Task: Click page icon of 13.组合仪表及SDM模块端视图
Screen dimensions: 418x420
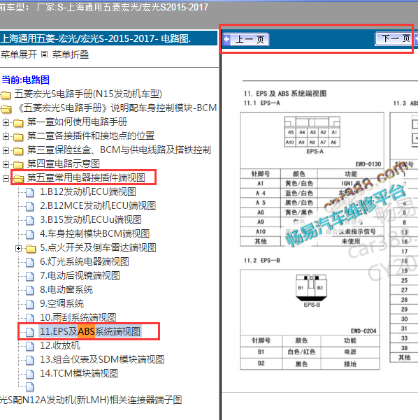Action: (x=30, y=361)
